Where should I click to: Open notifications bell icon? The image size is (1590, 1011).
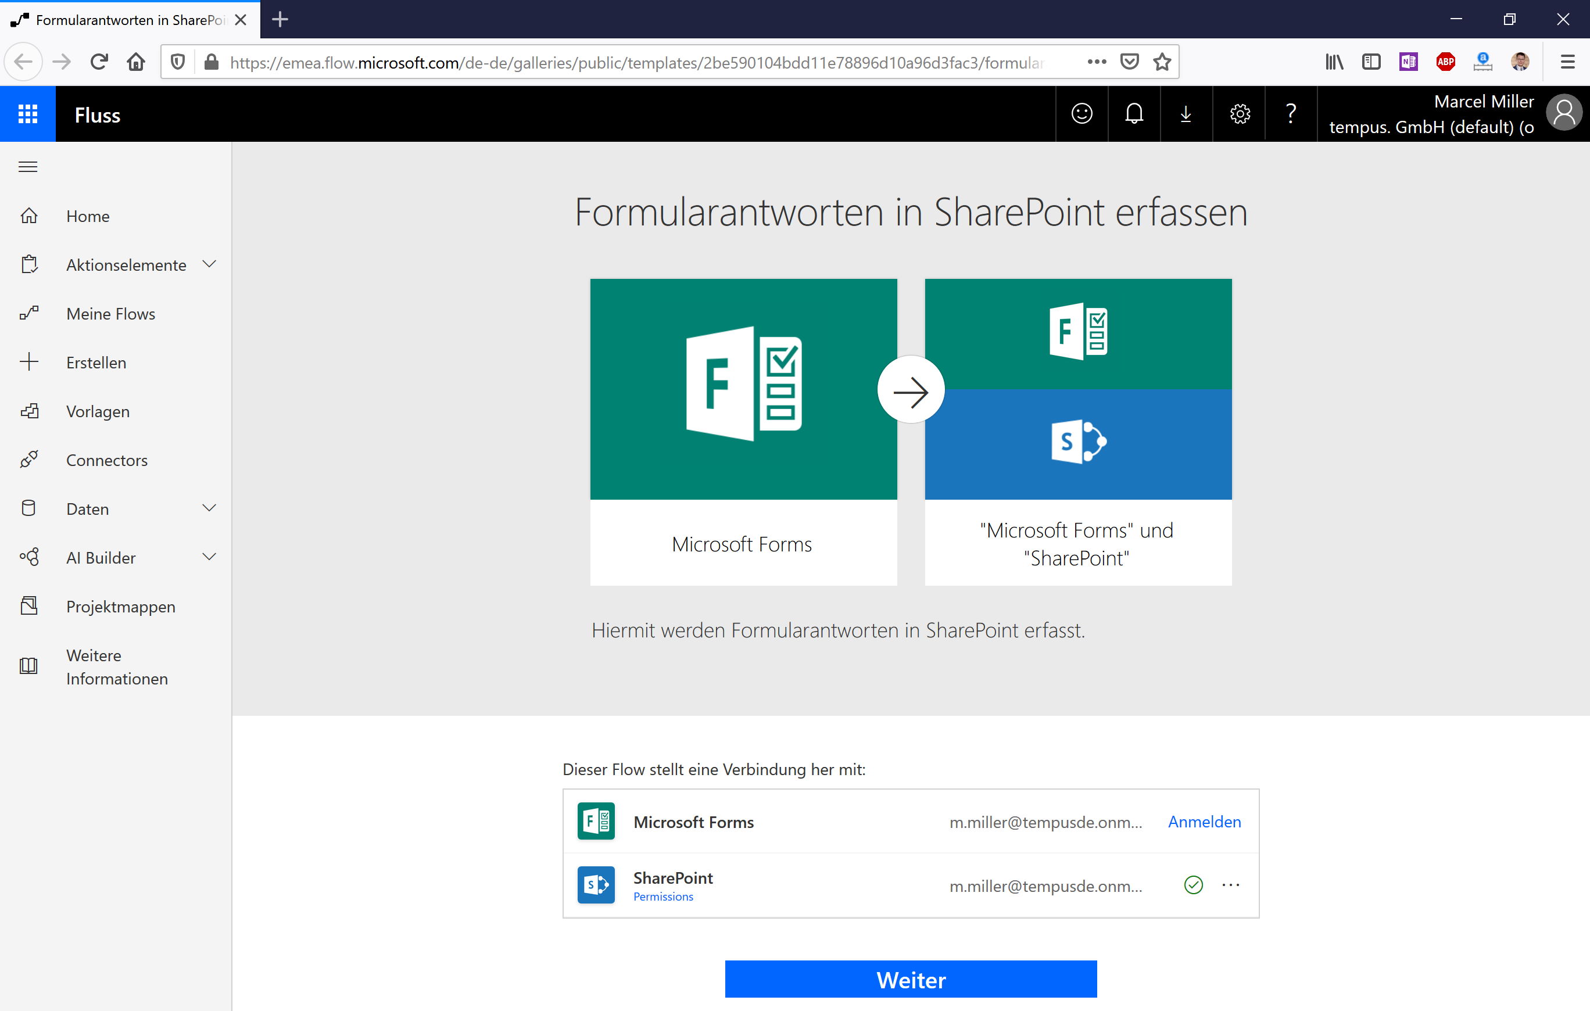click(x=1134, y=113)
